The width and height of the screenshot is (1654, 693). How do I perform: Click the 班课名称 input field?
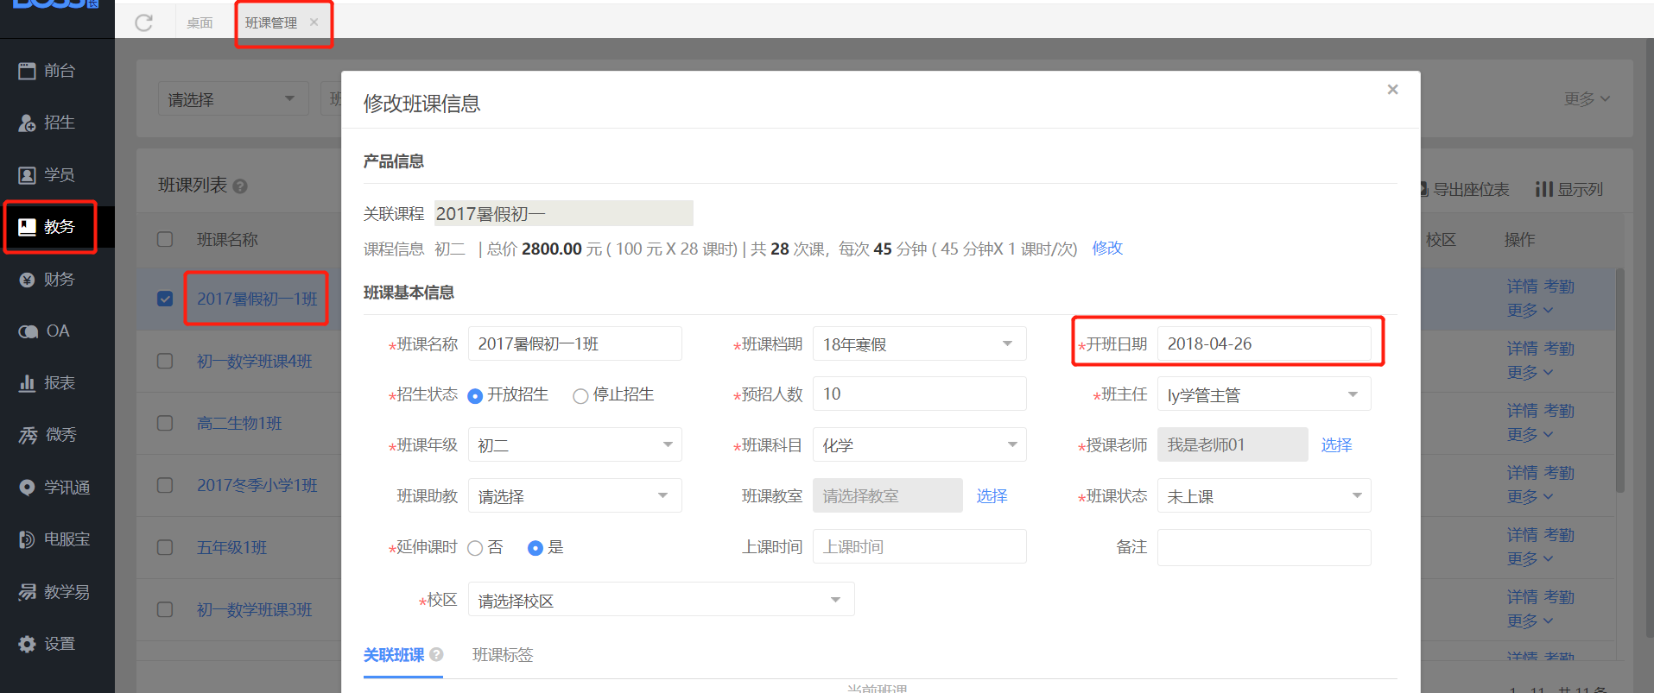[x=574, y=343]
